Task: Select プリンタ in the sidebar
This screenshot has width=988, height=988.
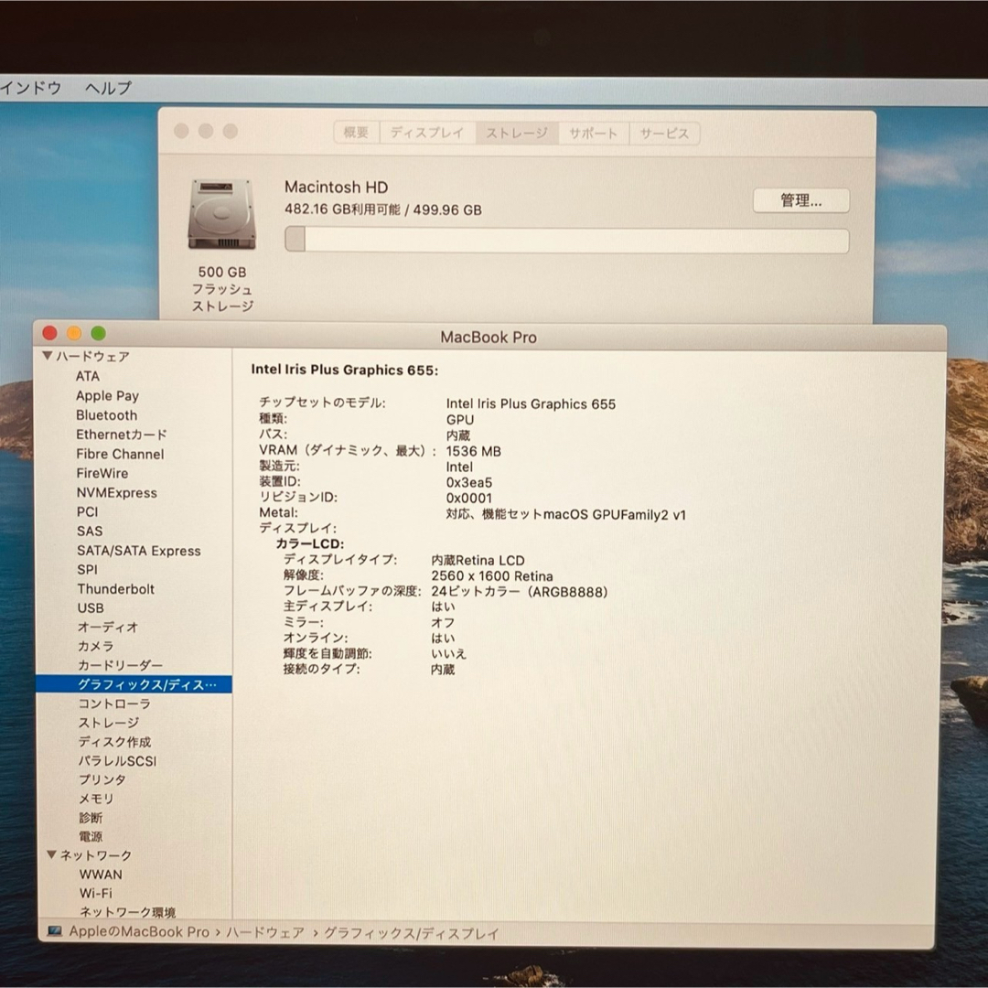Action: point(102,779)
